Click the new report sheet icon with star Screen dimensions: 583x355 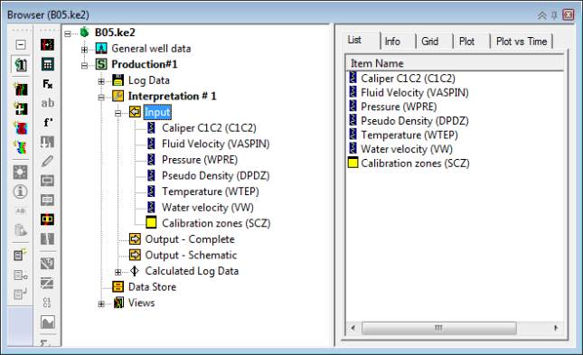[21, 255]
